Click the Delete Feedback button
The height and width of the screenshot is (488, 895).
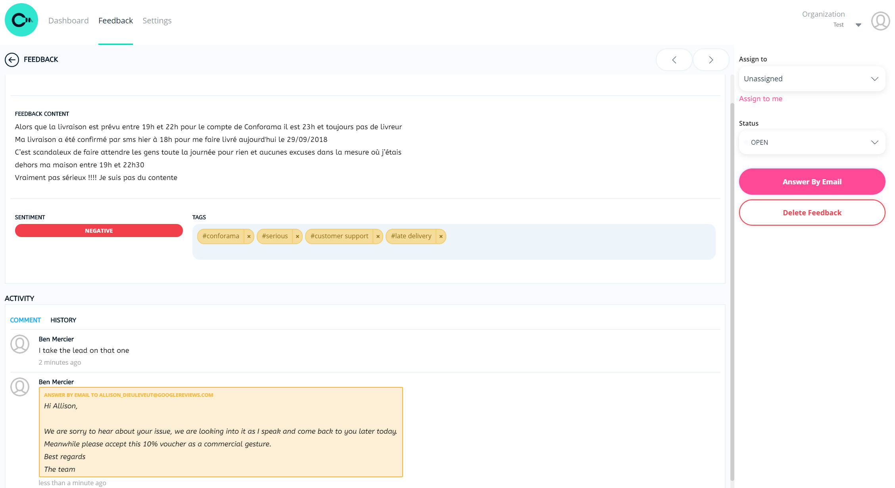(x=812, y=212)
